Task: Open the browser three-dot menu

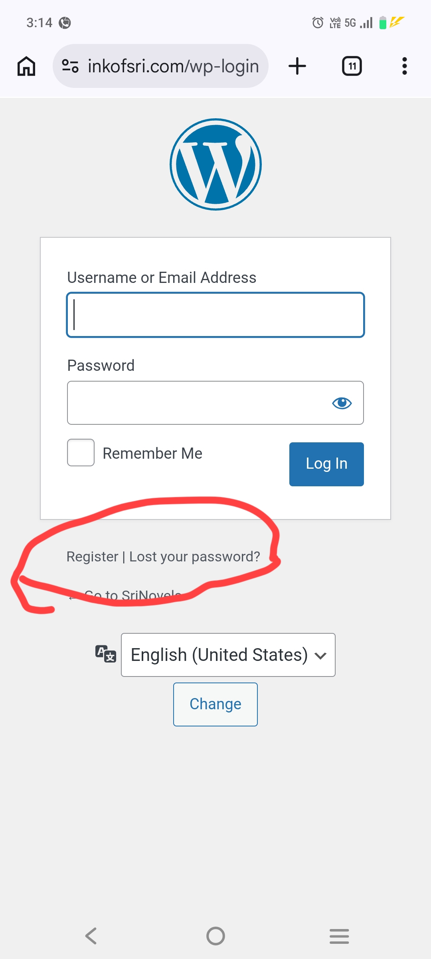Action: point(404,66)
